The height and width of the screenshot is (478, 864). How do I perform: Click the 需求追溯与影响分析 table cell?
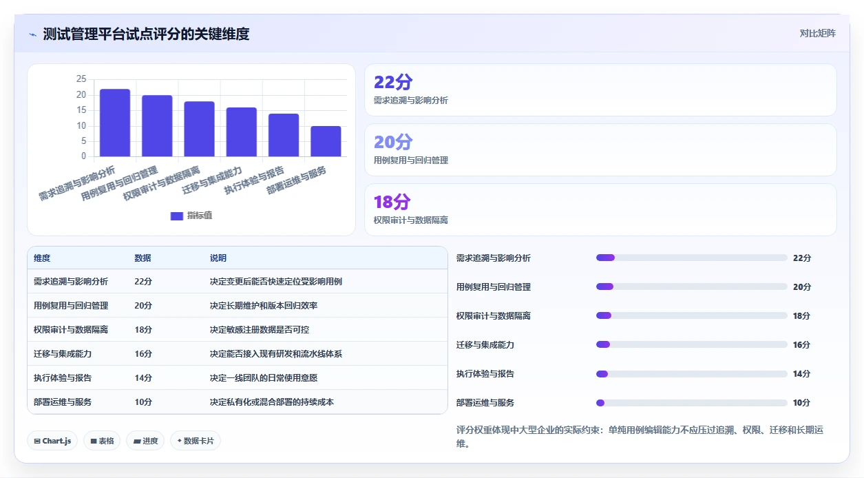pos(71,282)
